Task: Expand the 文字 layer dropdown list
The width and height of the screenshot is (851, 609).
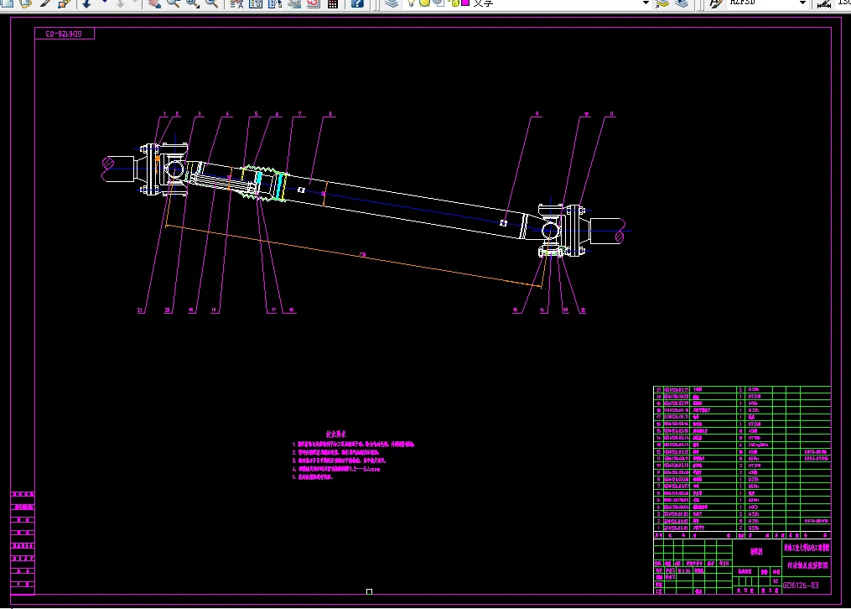Action: [x=646, y=3]
